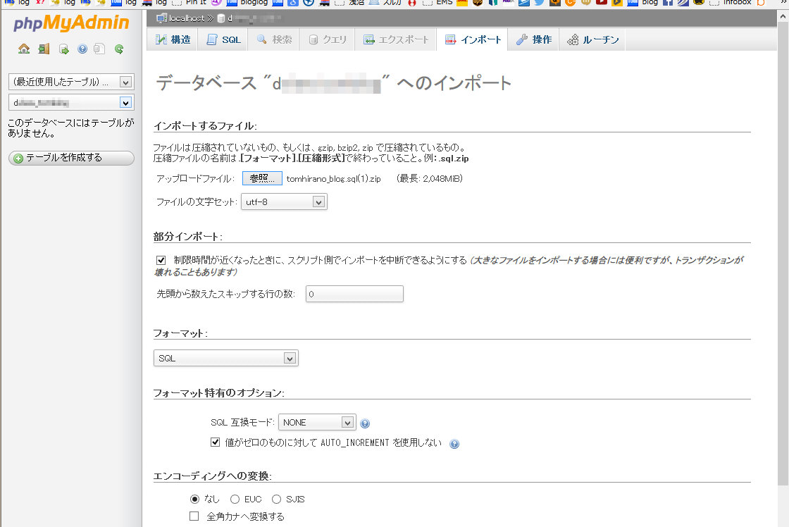Select the EUC encoding radio button
This screenshot has width=789, height=527.
click(235, 499)
